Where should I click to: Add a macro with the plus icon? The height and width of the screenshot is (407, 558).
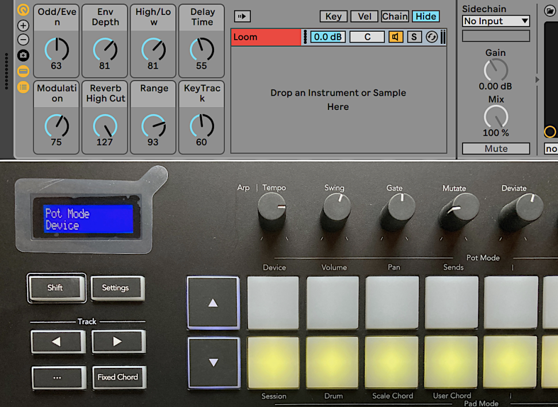point(23,26)
